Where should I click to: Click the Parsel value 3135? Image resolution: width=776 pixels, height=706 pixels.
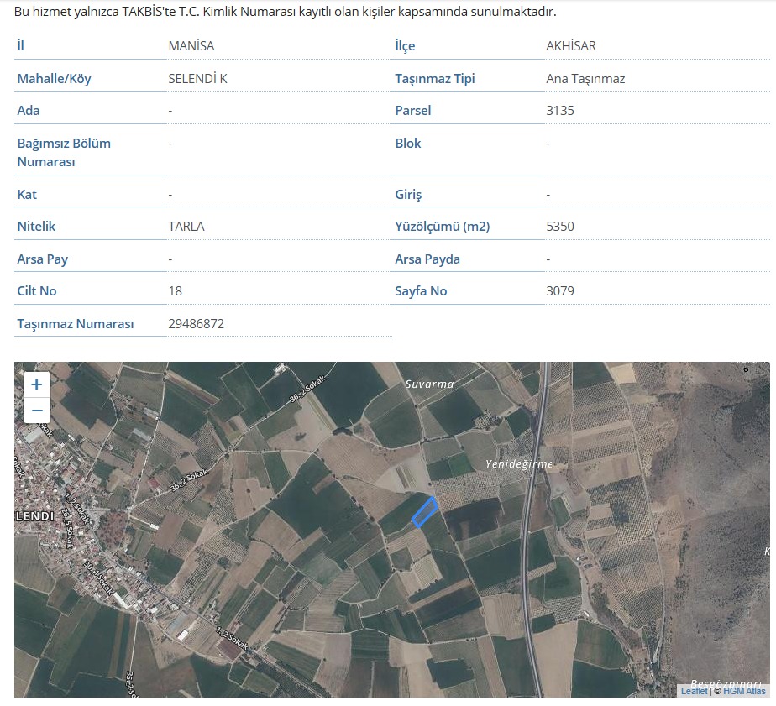click(559, 111)
